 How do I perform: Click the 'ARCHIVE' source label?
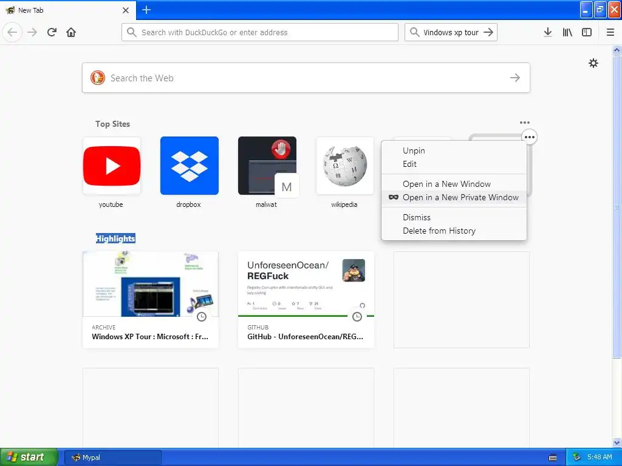[x=103, y=327]
